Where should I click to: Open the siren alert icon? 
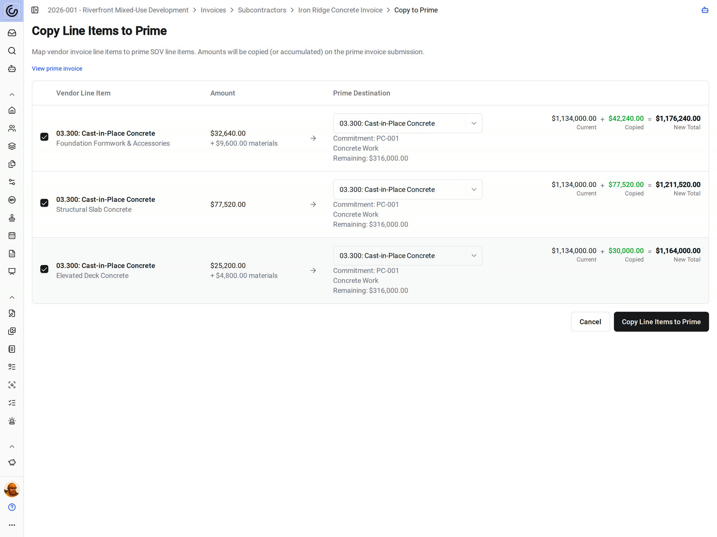pyautogui.click(x=12, y=421)
